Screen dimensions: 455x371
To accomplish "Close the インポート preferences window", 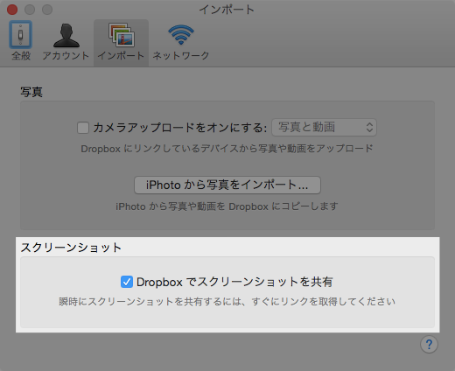I will [x=12, y=10].
